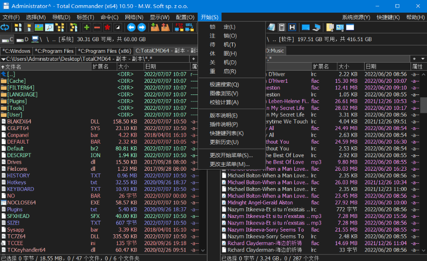Go to root via first backslash button
Screen dimensions: 427x261
(x=41, y=39)
